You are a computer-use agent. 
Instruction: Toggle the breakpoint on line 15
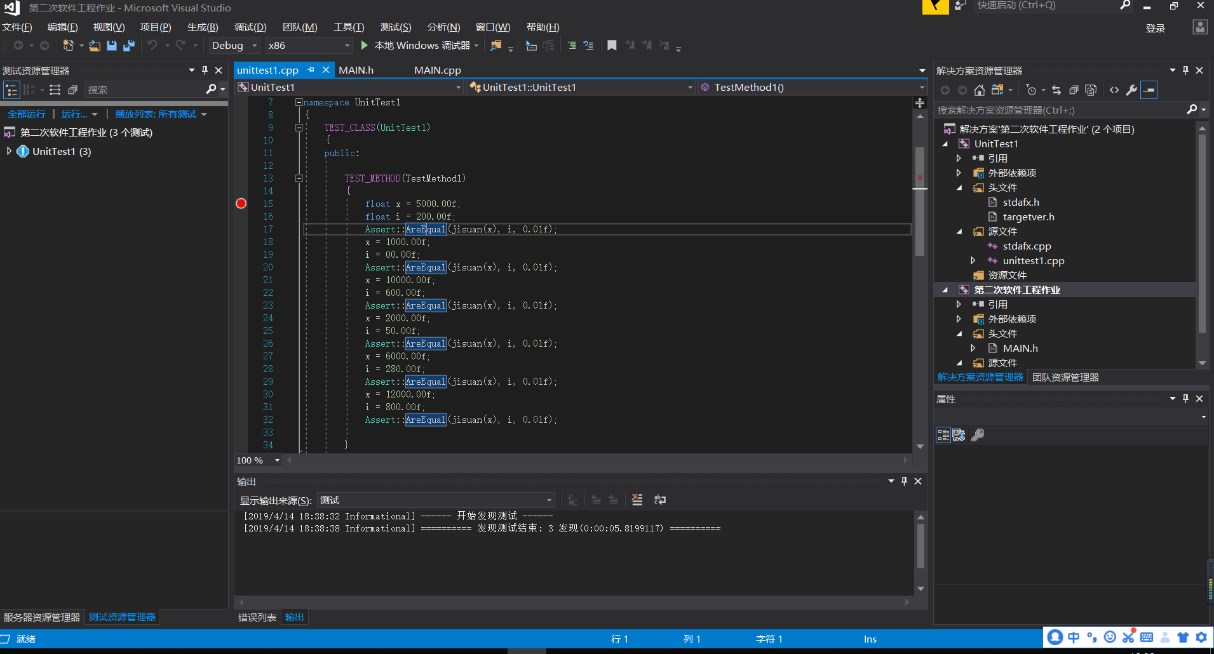point(241,203)
